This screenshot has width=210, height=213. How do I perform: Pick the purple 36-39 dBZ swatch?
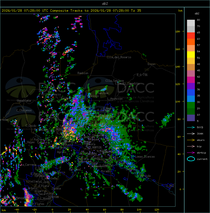[191, 86]
